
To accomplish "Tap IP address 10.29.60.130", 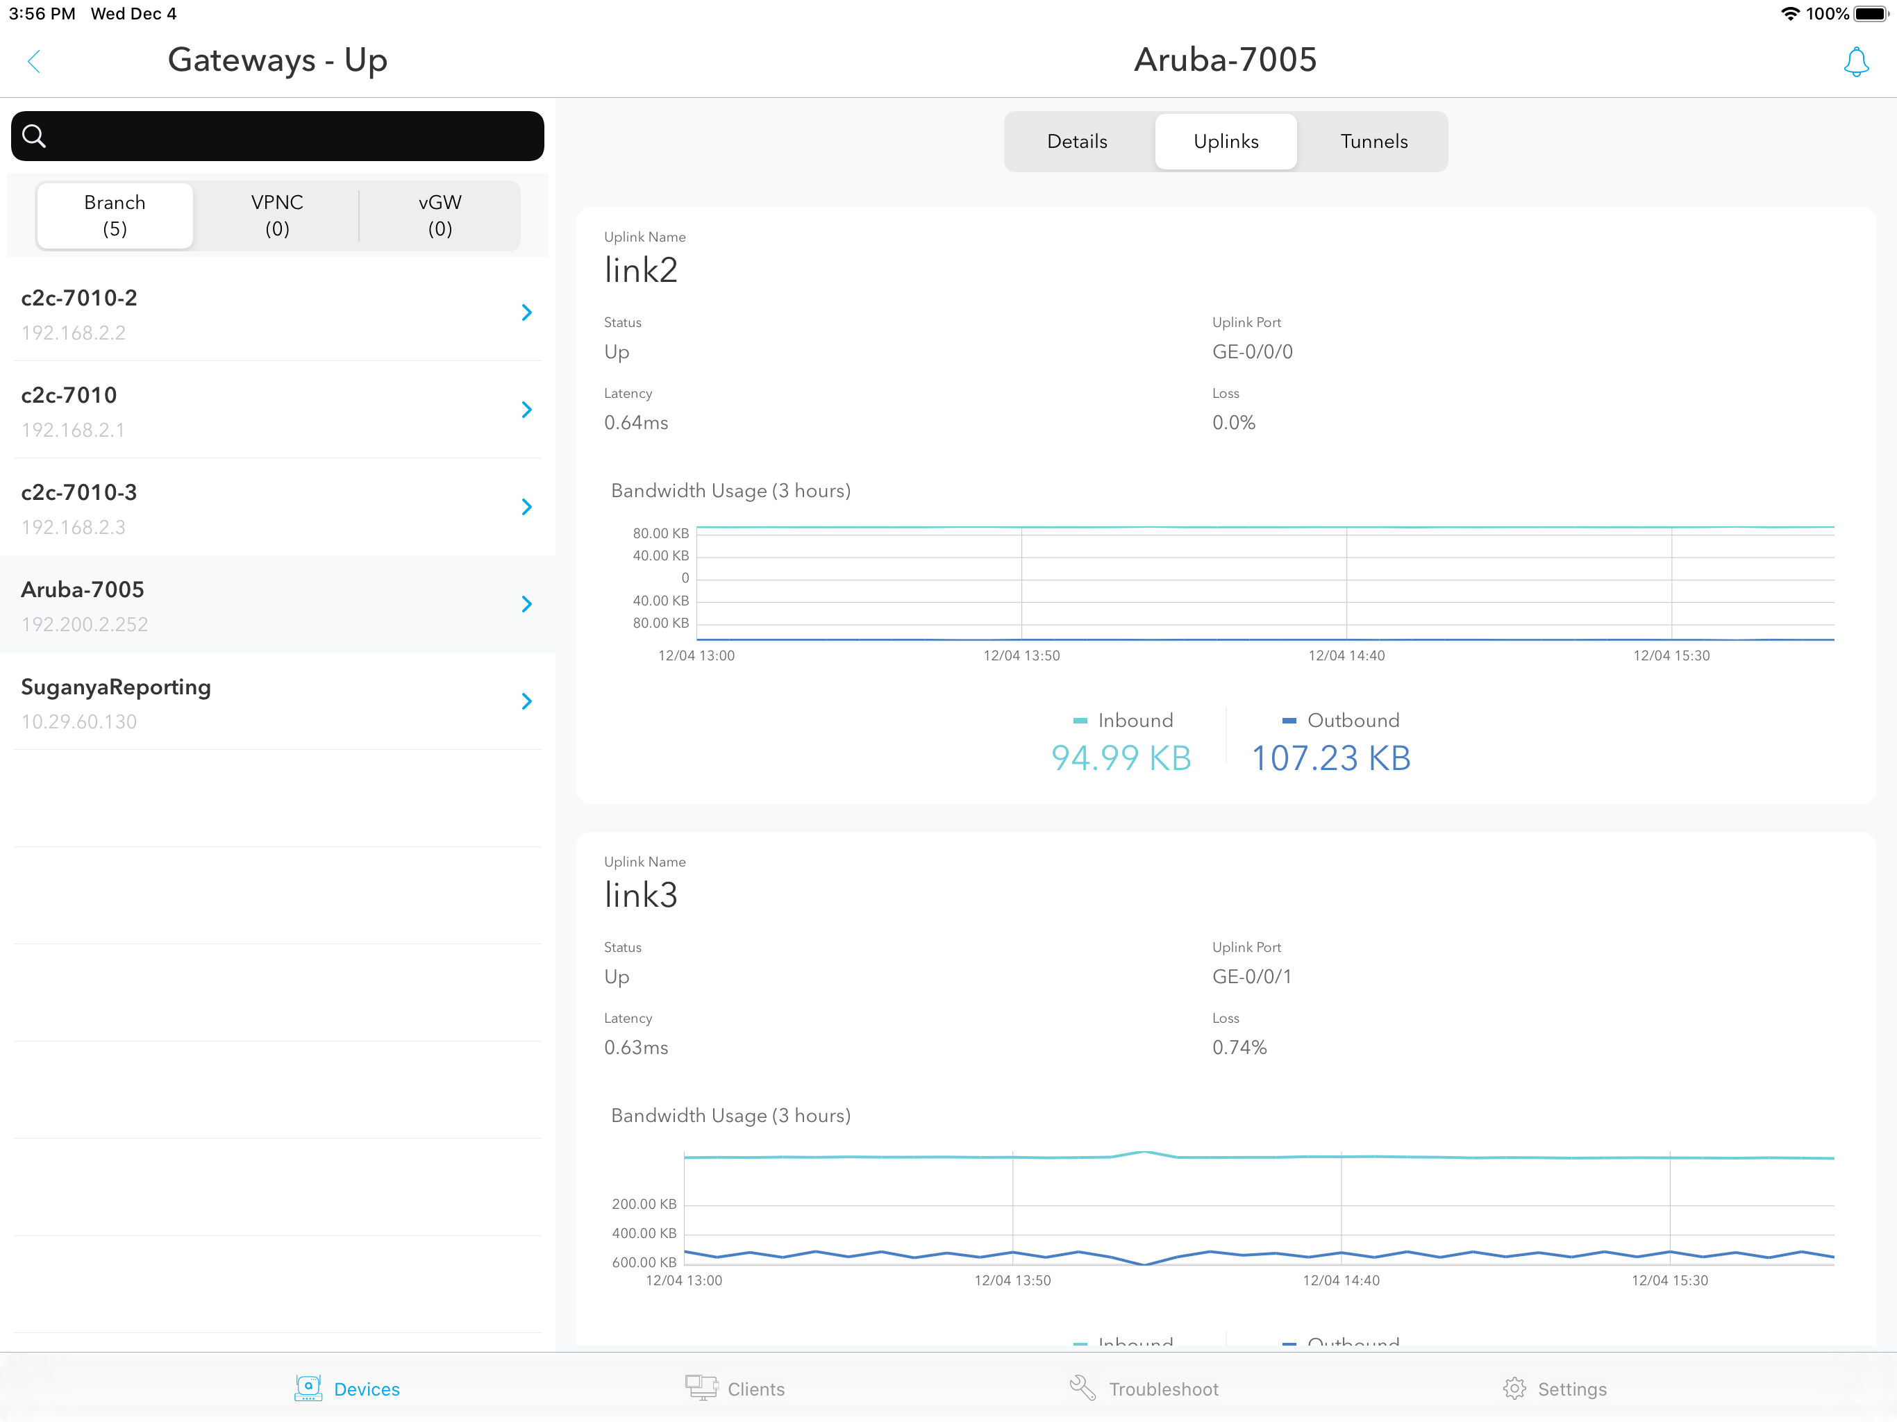I will (x=79, y=722).
